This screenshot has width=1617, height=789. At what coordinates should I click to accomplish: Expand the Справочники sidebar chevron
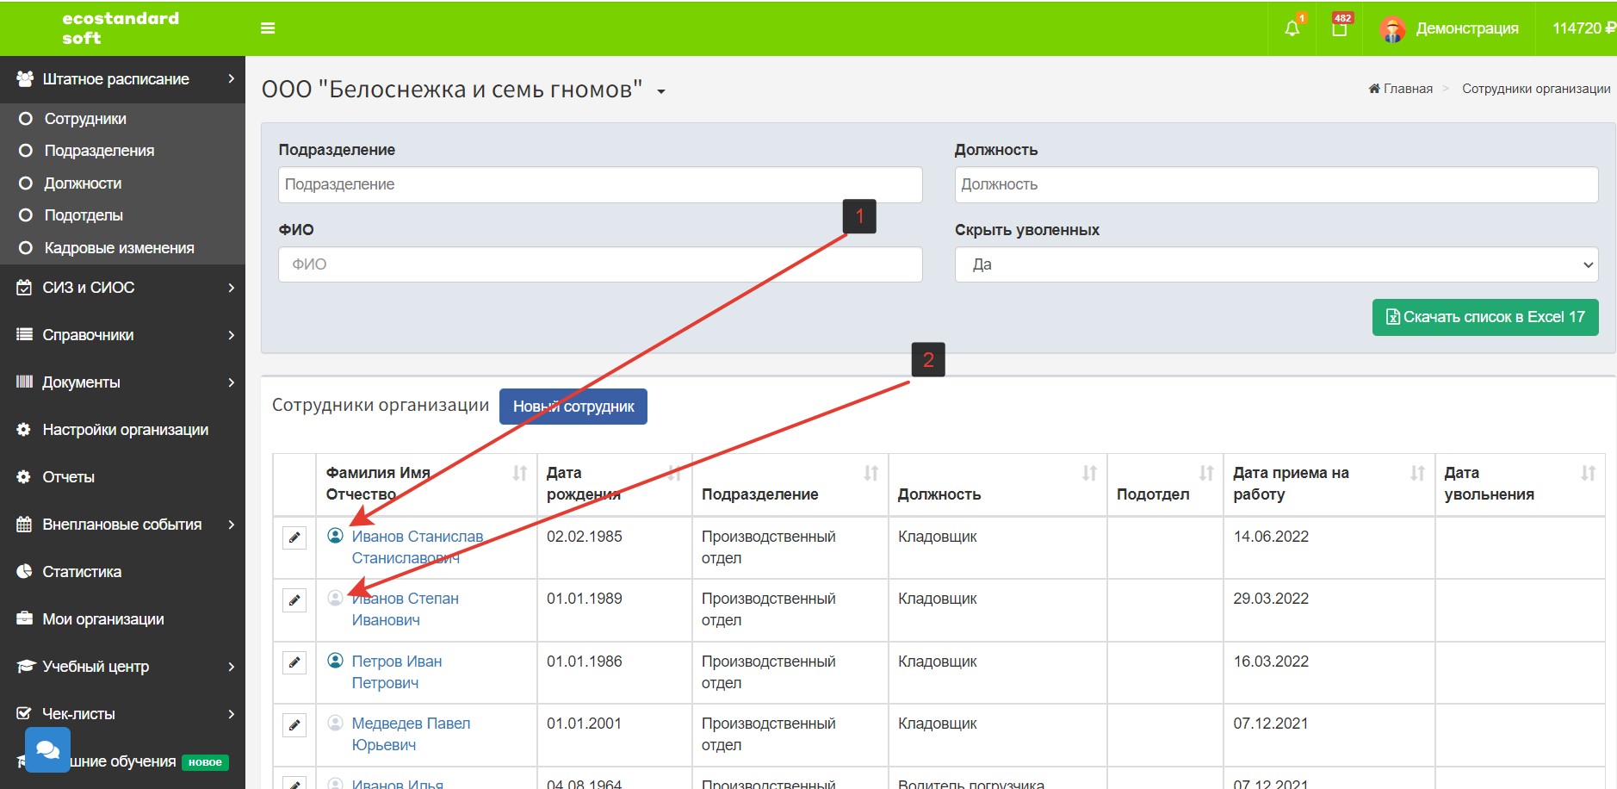[231, 335]
